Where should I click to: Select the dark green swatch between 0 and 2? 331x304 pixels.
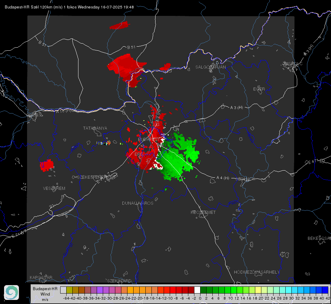203,290
